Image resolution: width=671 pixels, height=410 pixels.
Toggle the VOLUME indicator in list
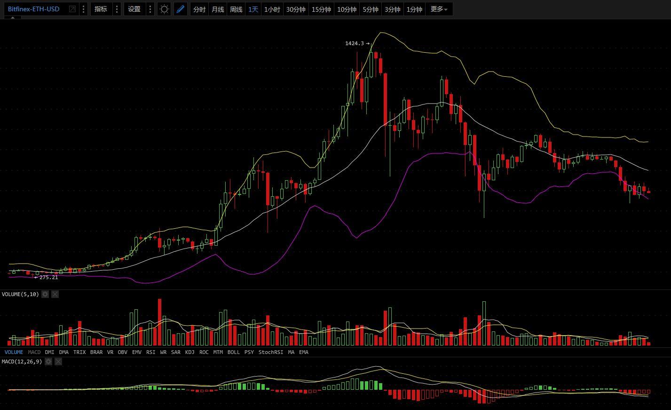click(14, 352)
